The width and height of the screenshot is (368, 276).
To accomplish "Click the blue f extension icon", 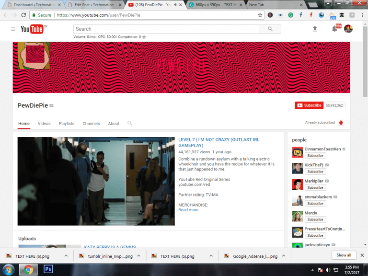I will pyautogui.click(x=301, y=15).
